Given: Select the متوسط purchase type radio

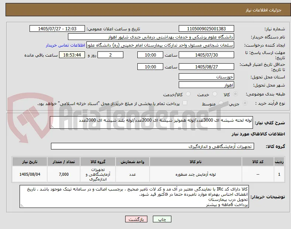Looking at the screenshot, I should pyautogui.click(x=221, y=103).
